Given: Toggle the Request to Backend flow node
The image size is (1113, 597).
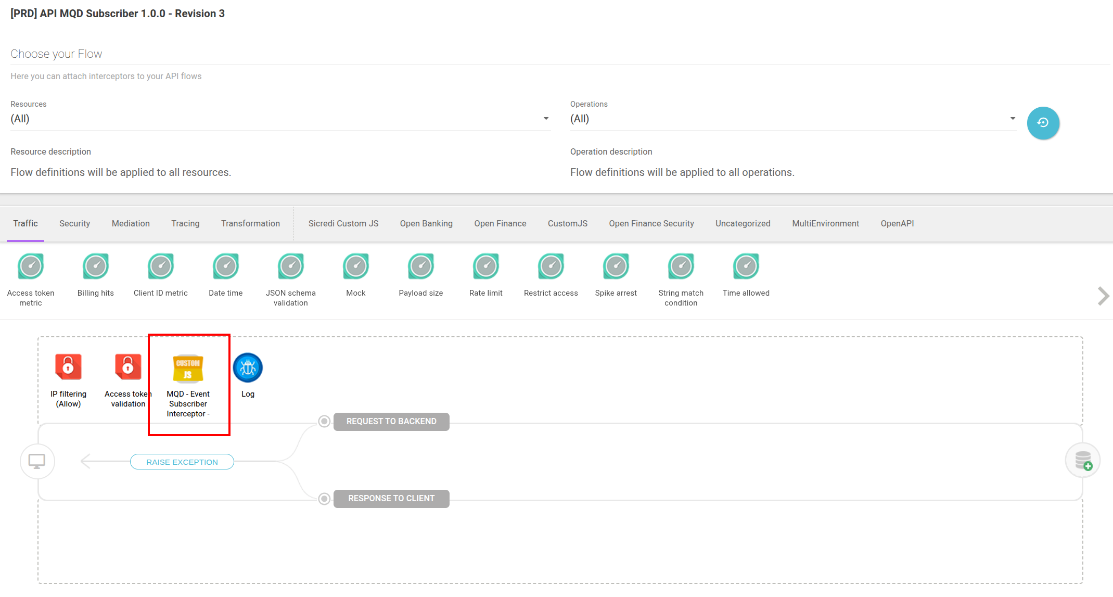Looking at the screenshot, I should click(x=324, y=421).
